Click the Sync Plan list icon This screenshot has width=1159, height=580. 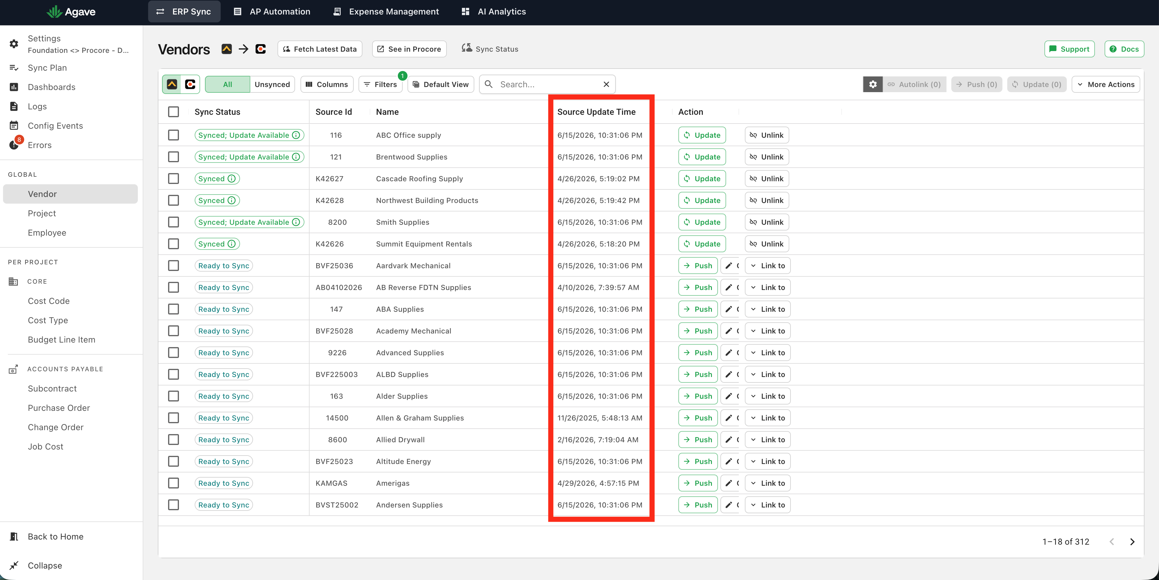point(14,68)
